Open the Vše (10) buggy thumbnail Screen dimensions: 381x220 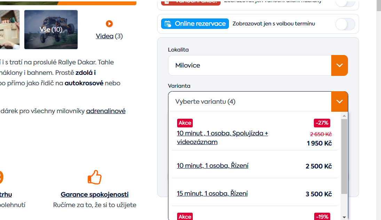point(51,30)
